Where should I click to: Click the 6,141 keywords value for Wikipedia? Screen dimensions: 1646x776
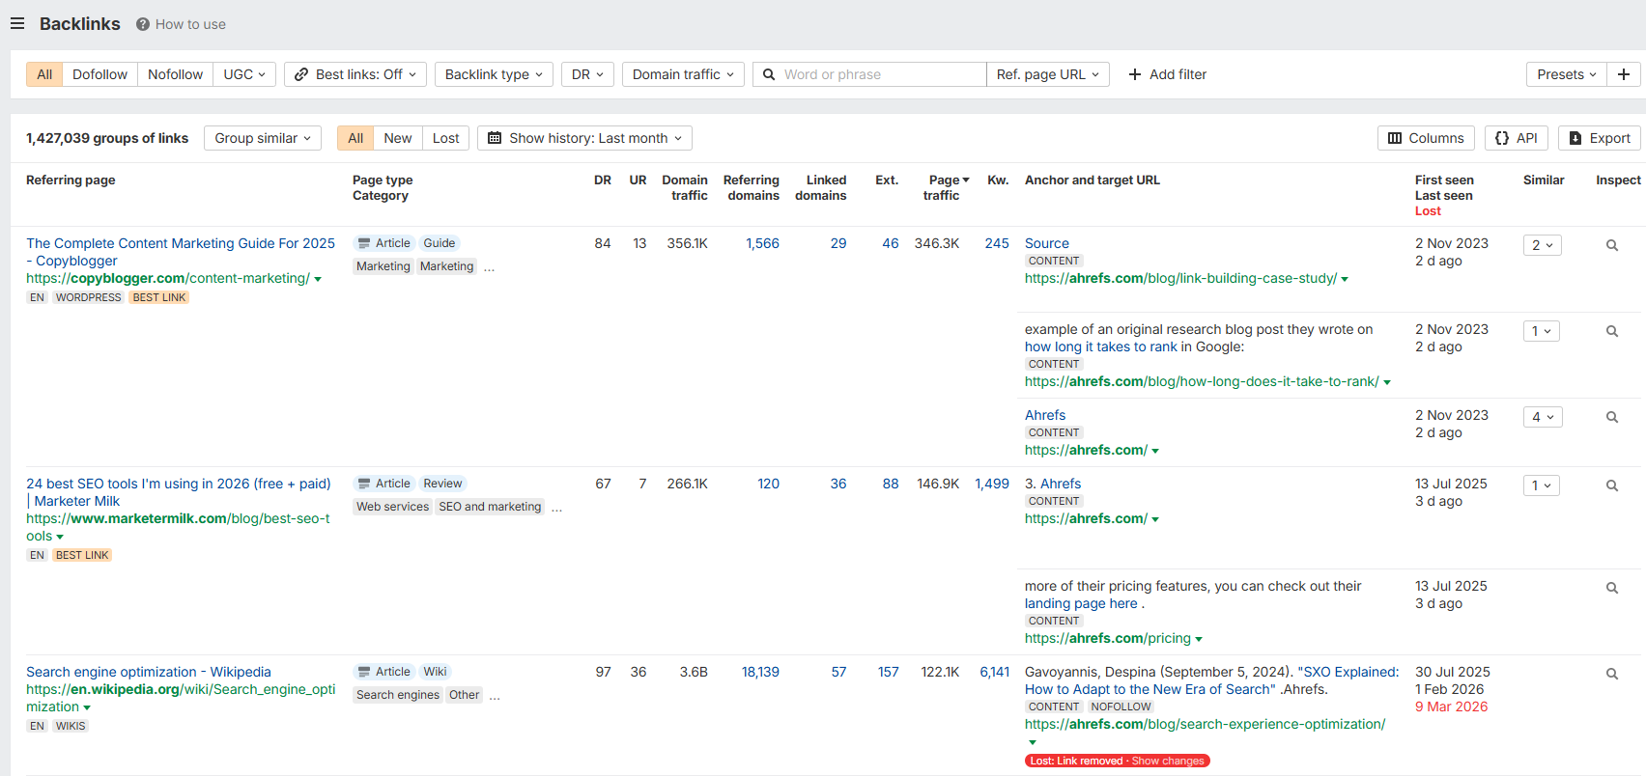click(x=994, y=672)
